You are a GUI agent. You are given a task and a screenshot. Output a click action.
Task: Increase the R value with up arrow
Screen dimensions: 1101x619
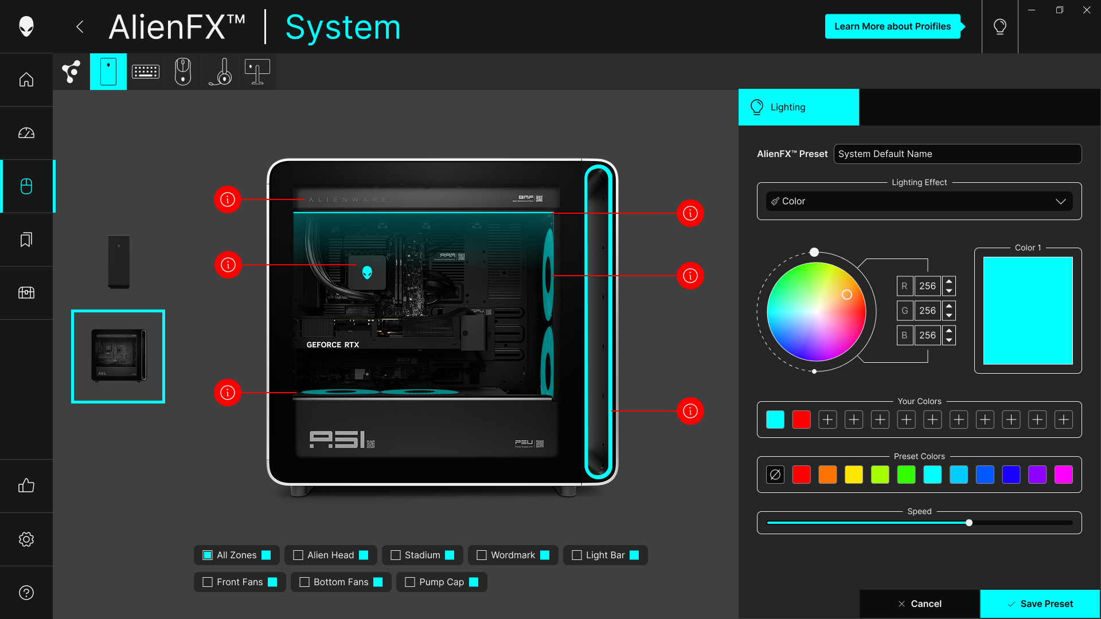[x=949, y=281]
